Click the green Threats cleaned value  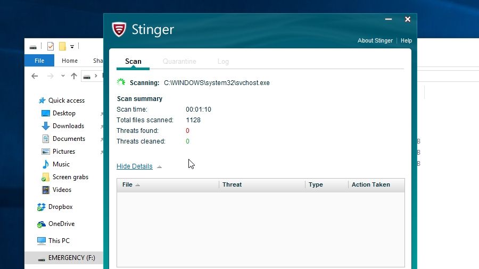(x=187, y=141)
